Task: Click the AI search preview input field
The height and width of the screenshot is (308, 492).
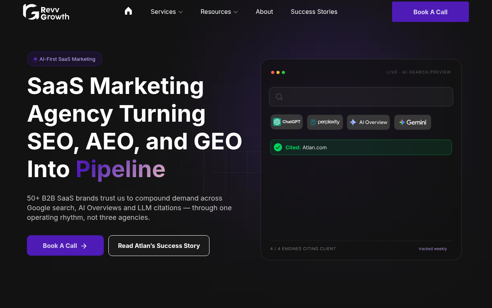Action: coord(361,97)
